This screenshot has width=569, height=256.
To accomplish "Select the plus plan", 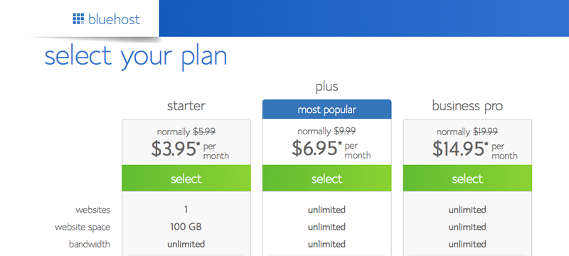I will 327,178.
